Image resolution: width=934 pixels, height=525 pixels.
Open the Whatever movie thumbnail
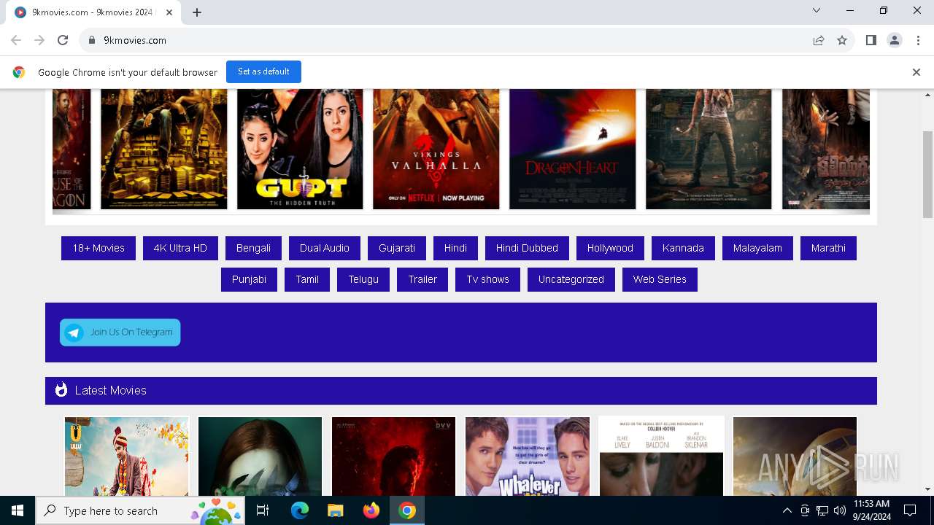[528, 456]
